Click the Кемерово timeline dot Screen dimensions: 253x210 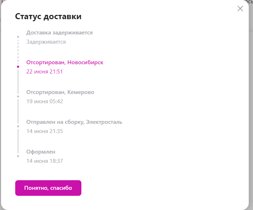click(x=18, y=96)
